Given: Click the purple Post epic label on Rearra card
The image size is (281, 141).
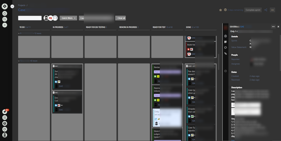Looking at the screenshot, I should pos(168,96).
